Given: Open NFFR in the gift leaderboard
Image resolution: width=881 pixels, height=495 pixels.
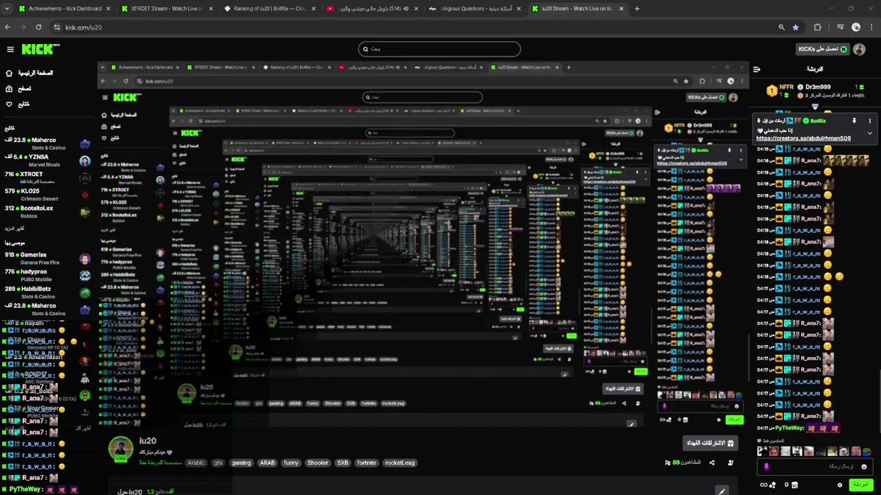Looking at the screenshot, I should tap(786, 88).
